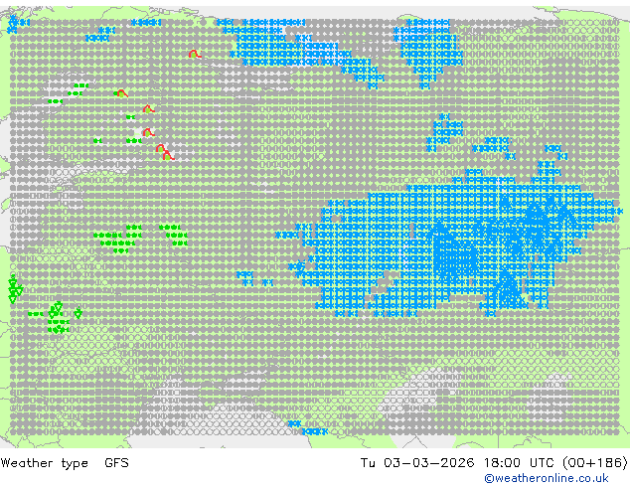
Task: Click the 'Weather type GFS' caption
Action: coord(65,463)
